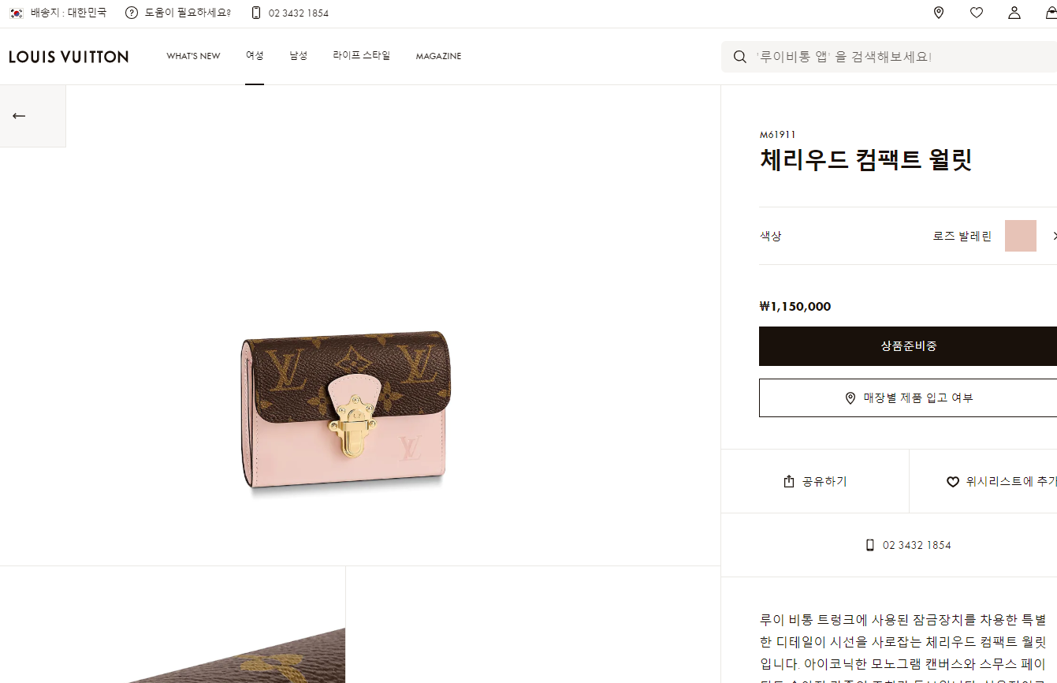Open the 라이프 스타일 menu
1057x683 pixels.
(x=362, y=56)
